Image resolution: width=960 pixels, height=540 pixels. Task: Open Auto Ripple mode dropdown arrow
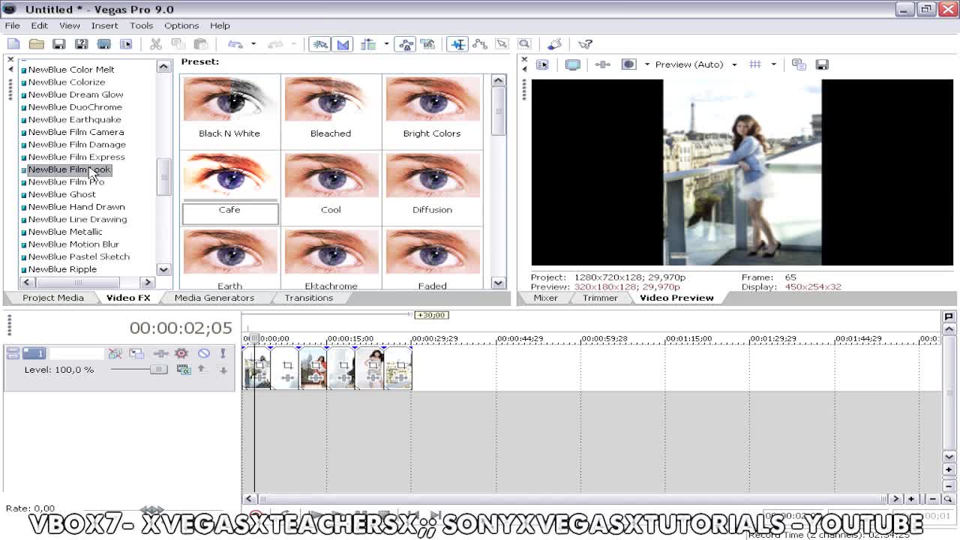[386, 44]
